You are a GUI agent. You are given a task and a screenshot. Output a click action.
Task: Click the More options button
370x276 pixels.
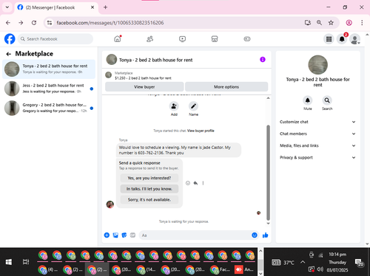(x=226, y=86)
